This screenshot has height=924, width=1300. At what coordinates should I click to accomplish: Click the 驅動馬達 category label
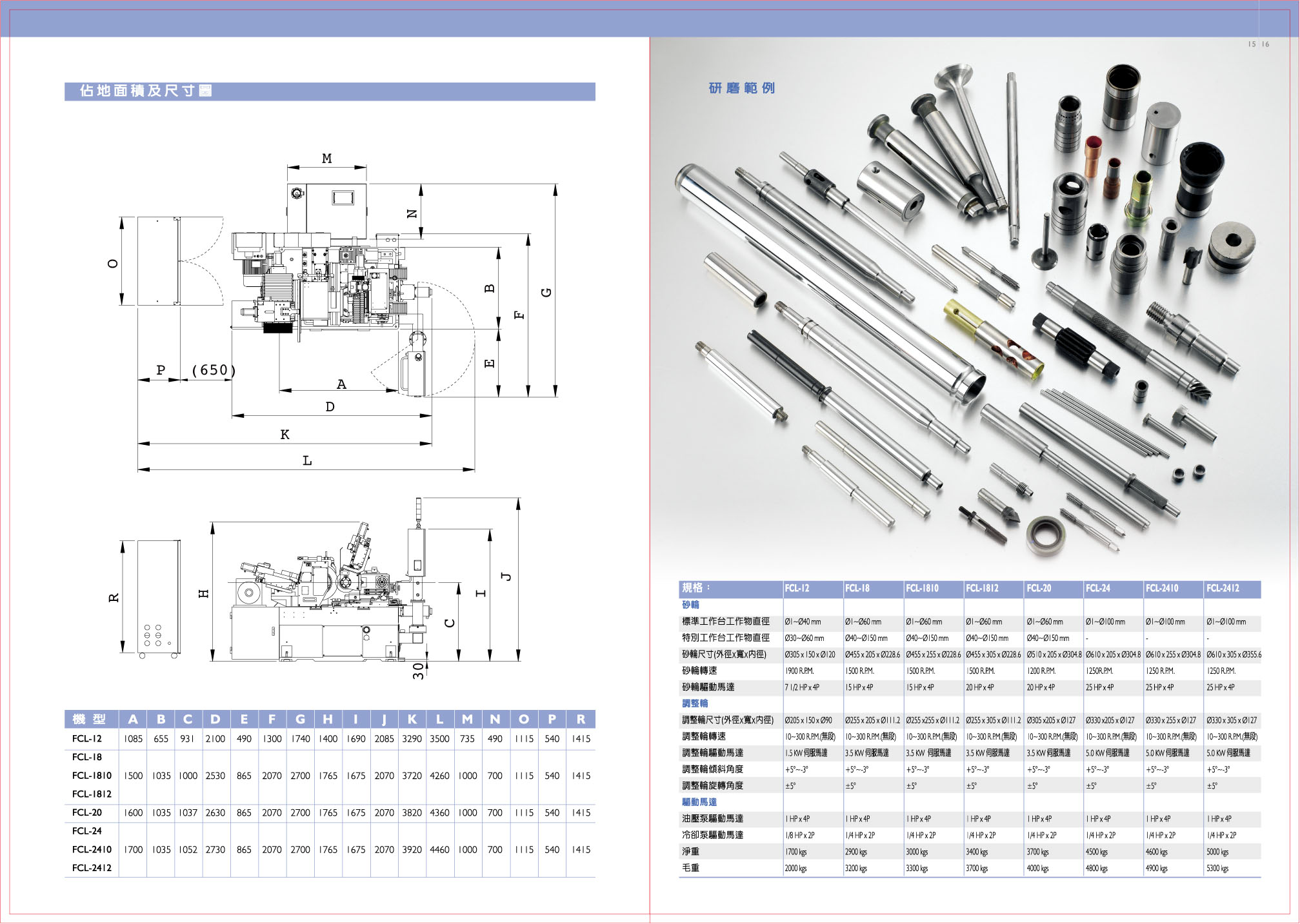[x=699, y=802]
